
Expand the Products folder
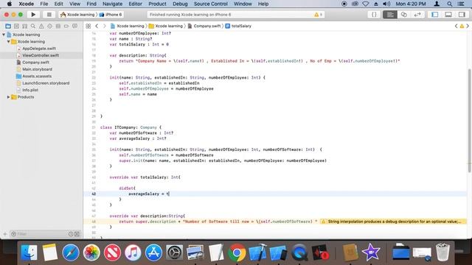pyautogui.click(x=8, y=97)
